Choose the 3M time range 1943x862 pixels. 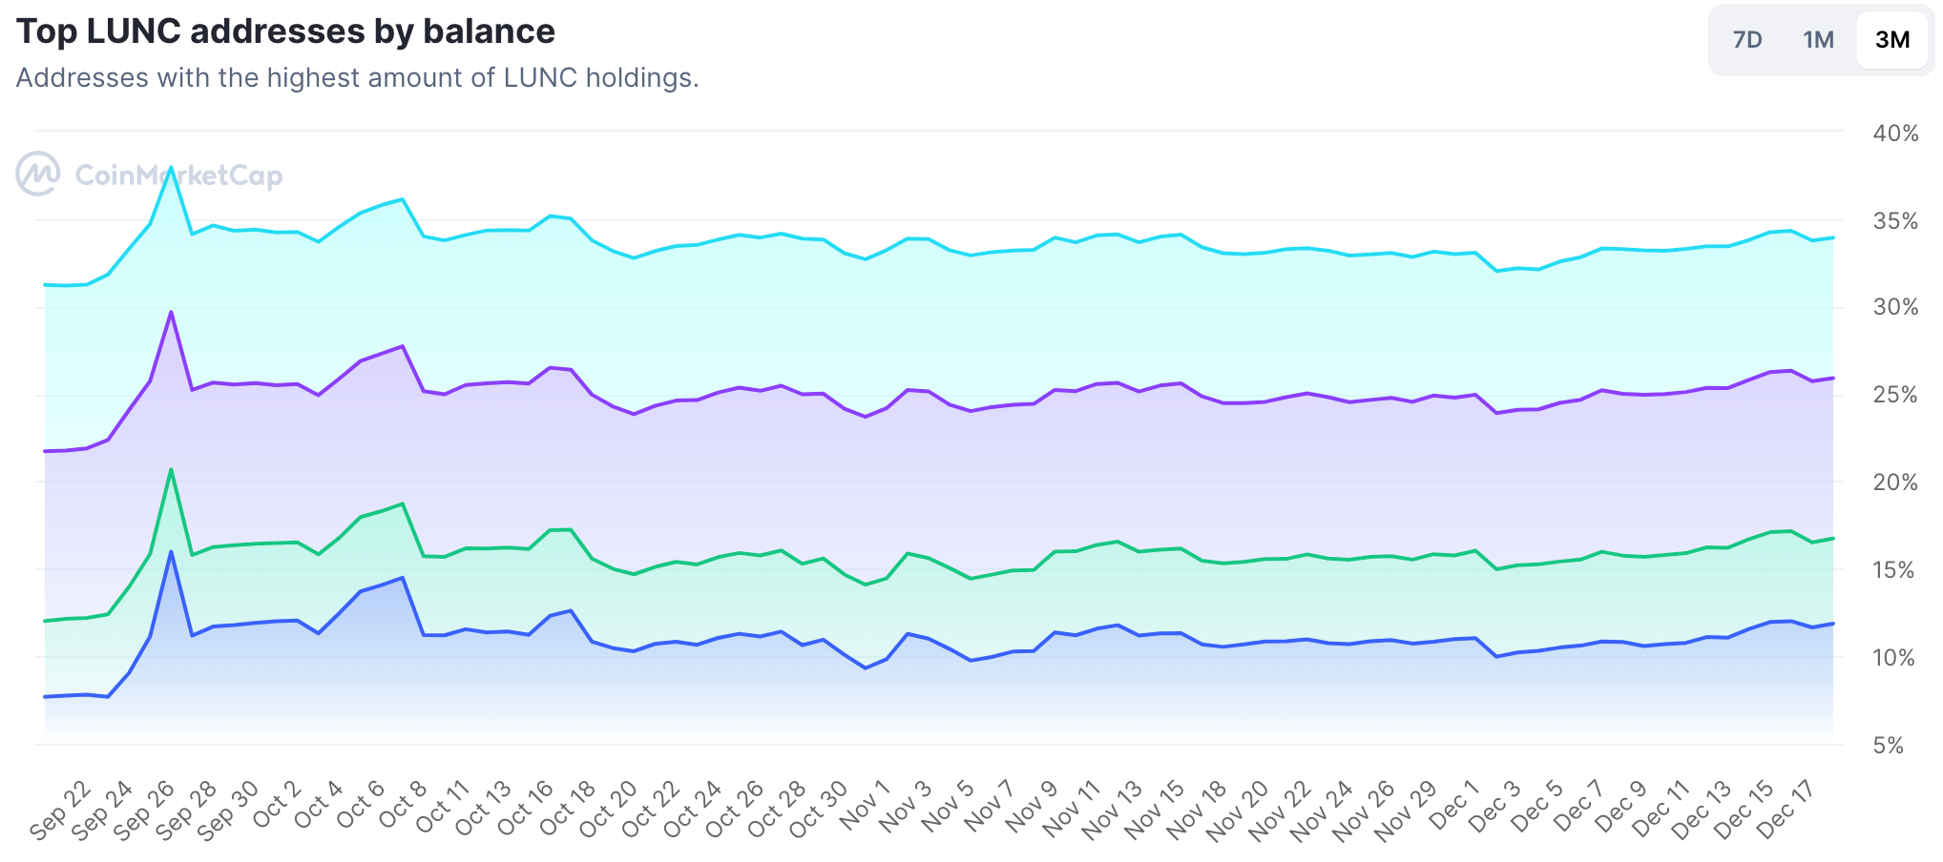1892,40
